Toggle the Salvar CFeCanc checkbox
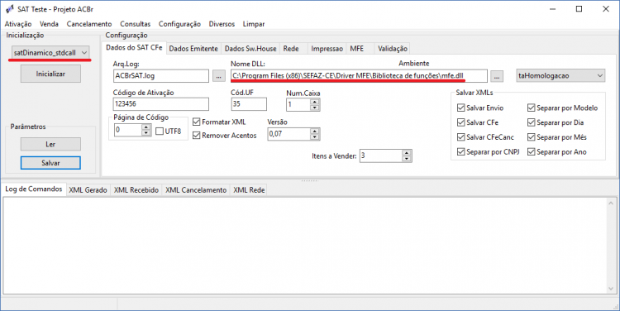The image size is (620, 311). coord(460,137)
